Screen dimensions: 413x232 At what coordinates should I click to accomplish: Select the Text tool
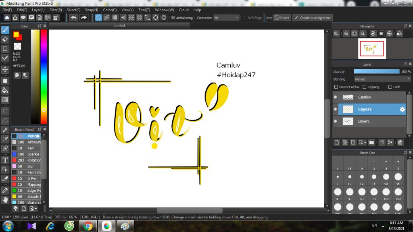coord(5,160)
